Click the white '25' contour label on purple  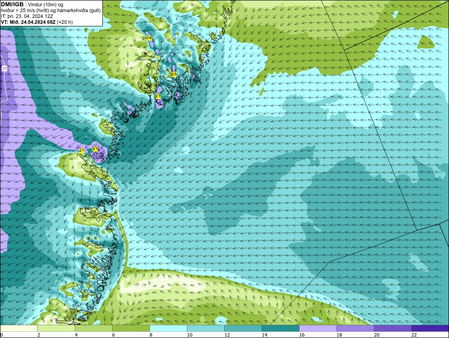pyautogui.click(x=4, y=68)
